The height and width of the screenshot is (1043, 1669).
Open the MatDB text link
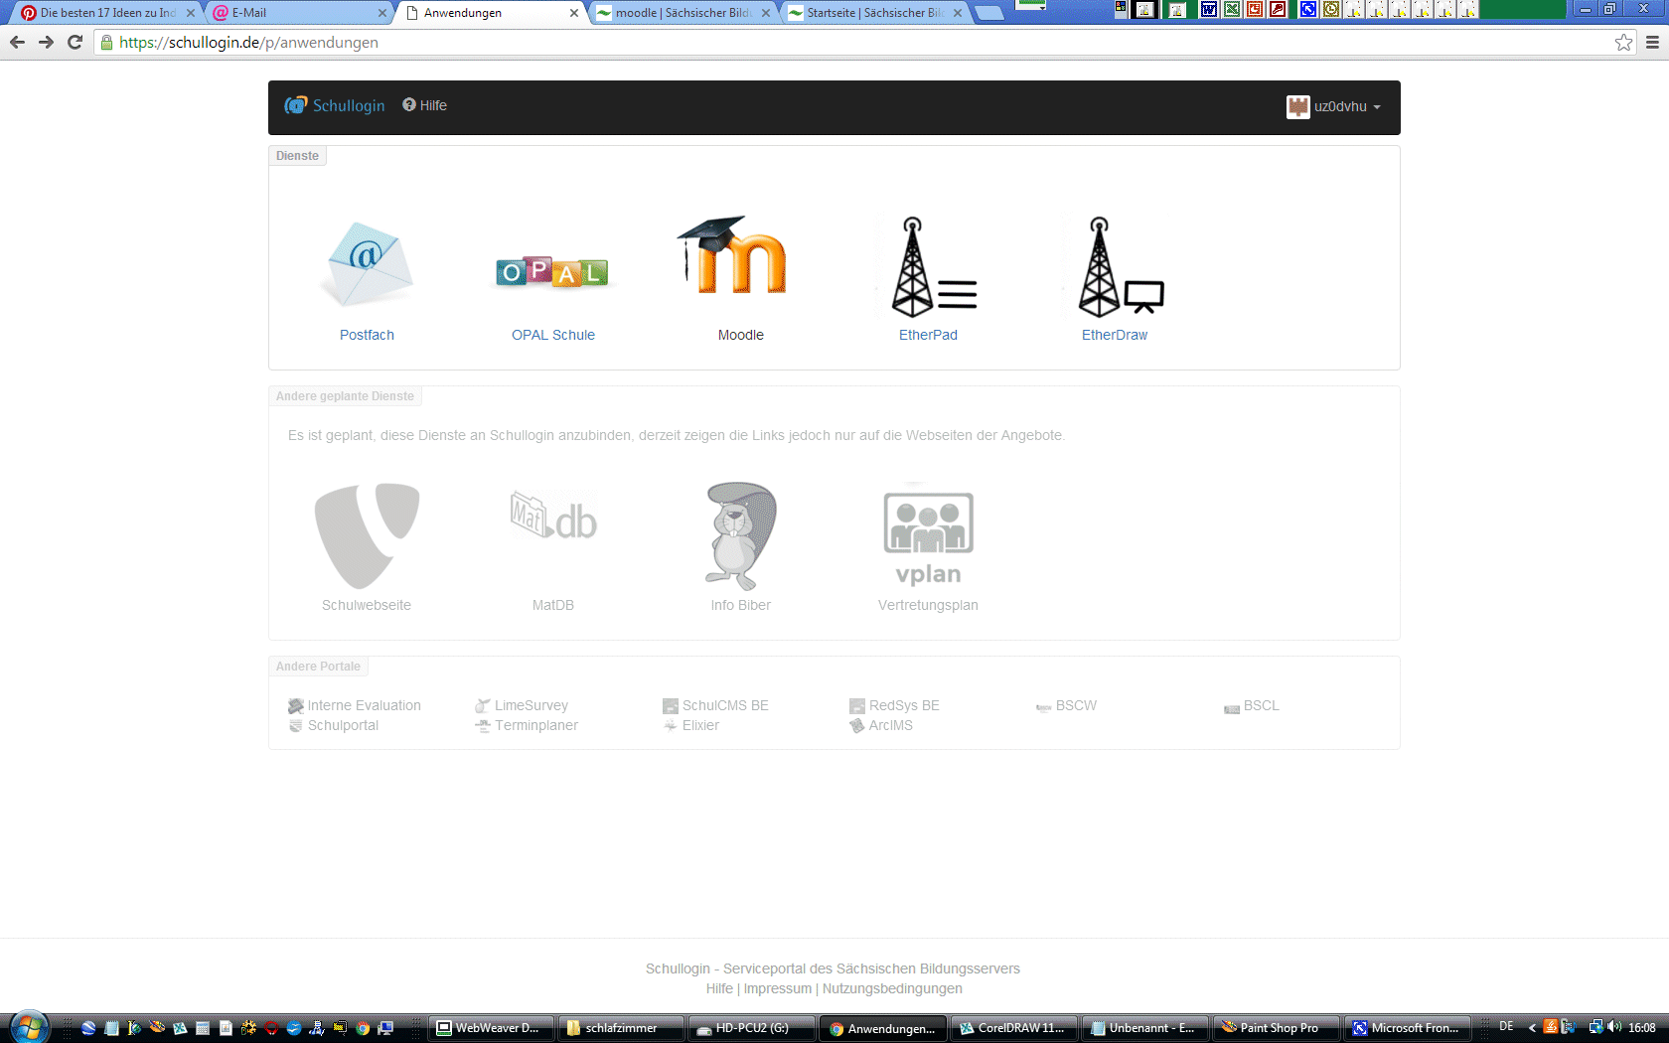553,605
